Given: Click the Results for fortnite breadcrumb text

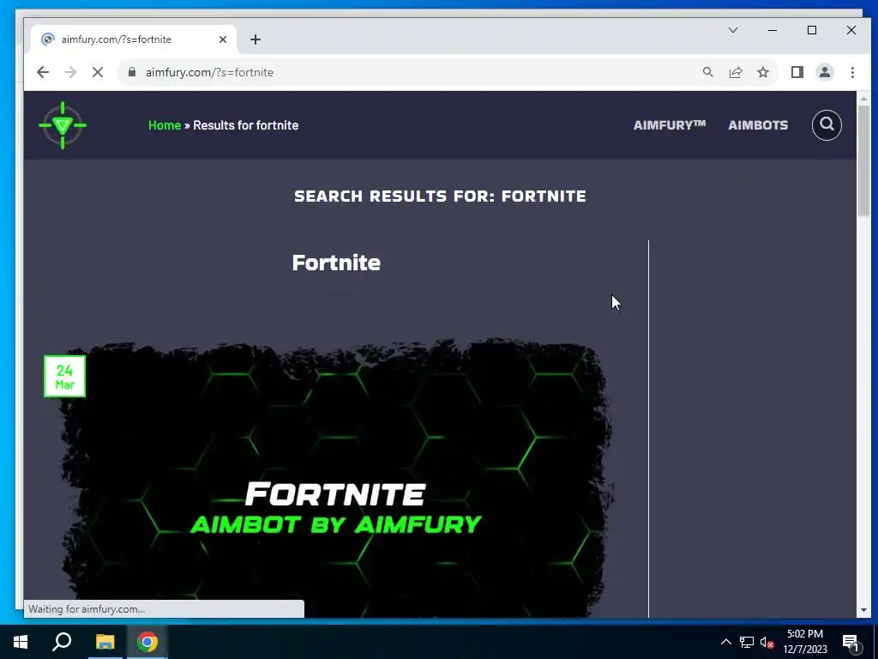Looking at the screenshot, I should [245, 125].
